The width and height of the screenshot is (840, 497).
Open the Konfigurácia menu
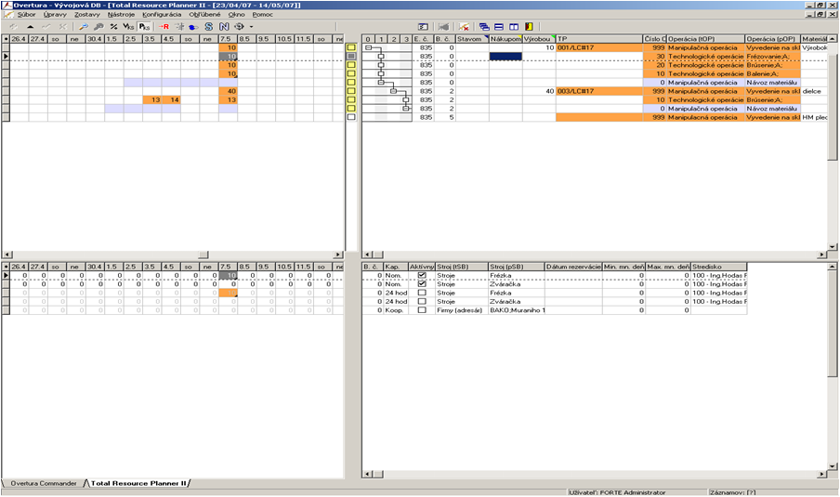[162, 15]
